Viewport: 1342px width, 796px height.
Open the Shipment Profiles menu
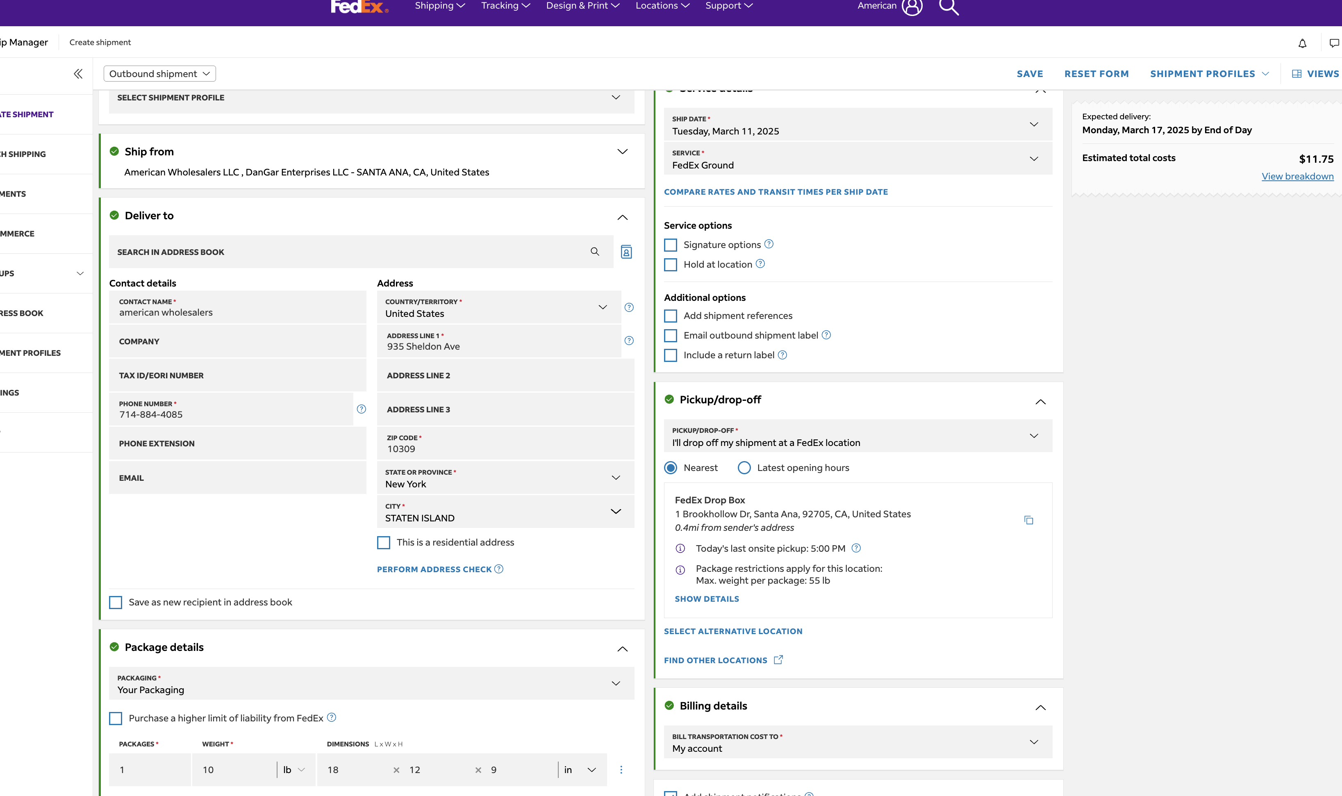tap(1209, 74)
